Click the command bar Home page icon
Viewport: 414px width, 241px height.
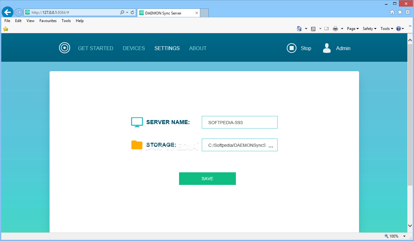(299, 29)
